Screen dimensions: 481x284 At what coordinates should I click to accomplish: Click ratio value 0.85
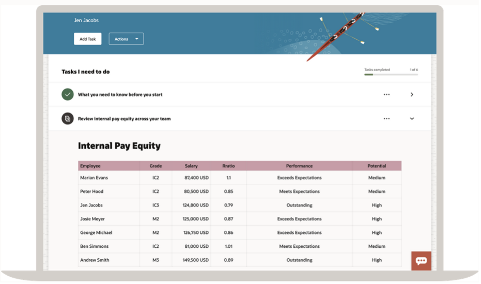click(x=228, y=192)
